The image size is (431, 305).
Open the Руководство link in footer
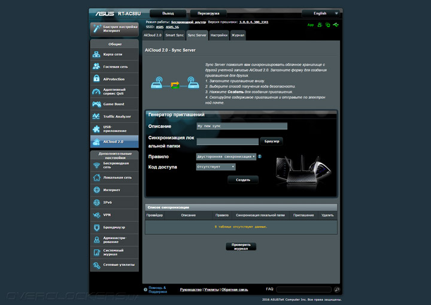coord(190,289)
